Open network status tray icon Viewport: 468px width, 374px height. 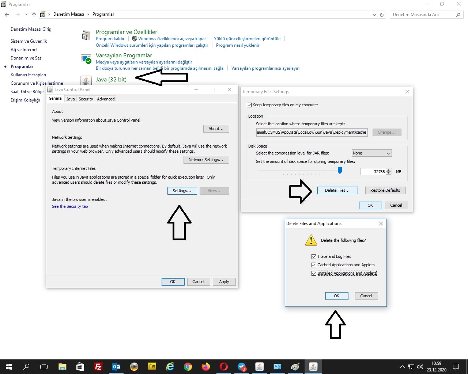tap(411, 367)
